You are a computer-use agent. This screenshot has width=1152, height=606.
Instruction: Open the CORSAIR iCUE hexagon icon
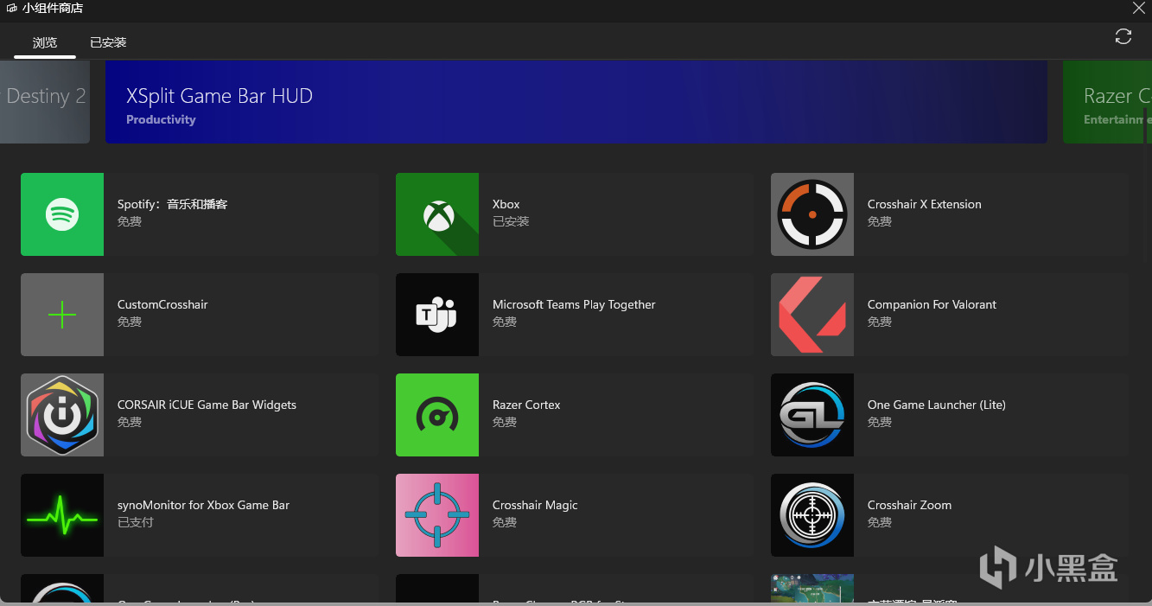point(62,415)
